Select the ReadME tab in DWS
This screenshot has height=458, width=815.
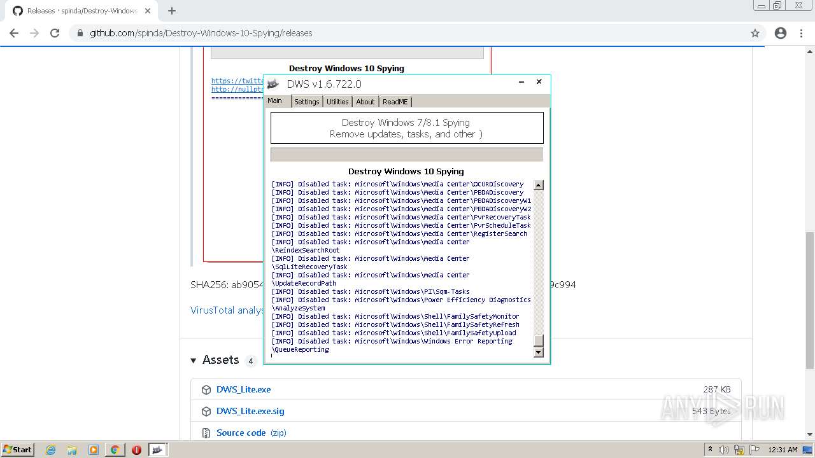[395, 102]
